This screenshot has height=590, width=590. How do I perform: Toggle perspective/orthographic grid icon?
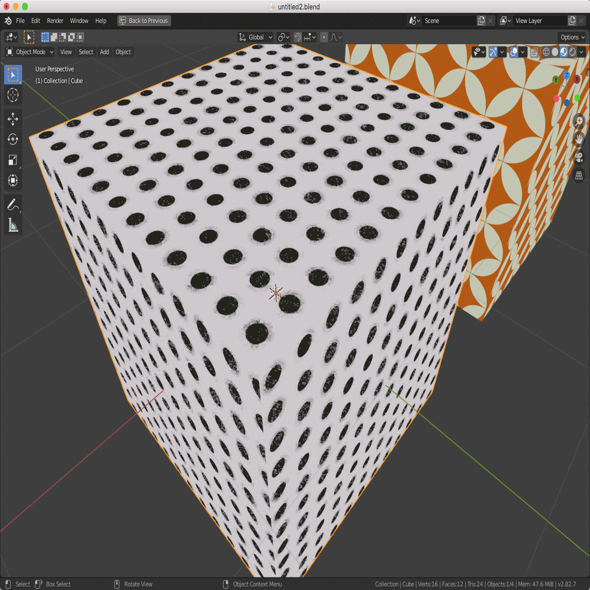[x=579, y=175]
